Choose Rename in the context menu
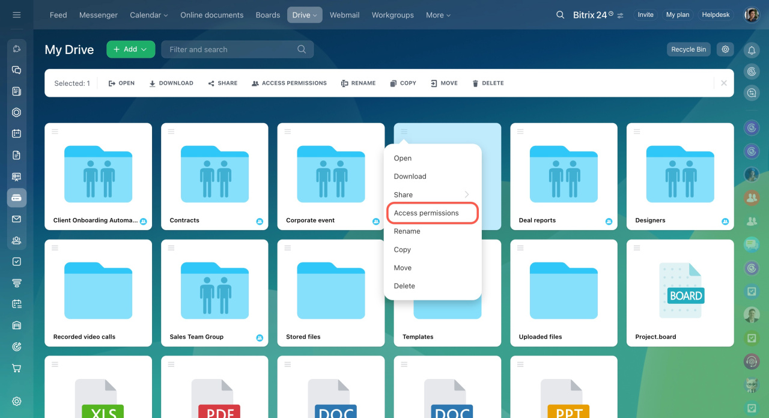The height and width of the screenshot is (418, 769). (407, 231)
